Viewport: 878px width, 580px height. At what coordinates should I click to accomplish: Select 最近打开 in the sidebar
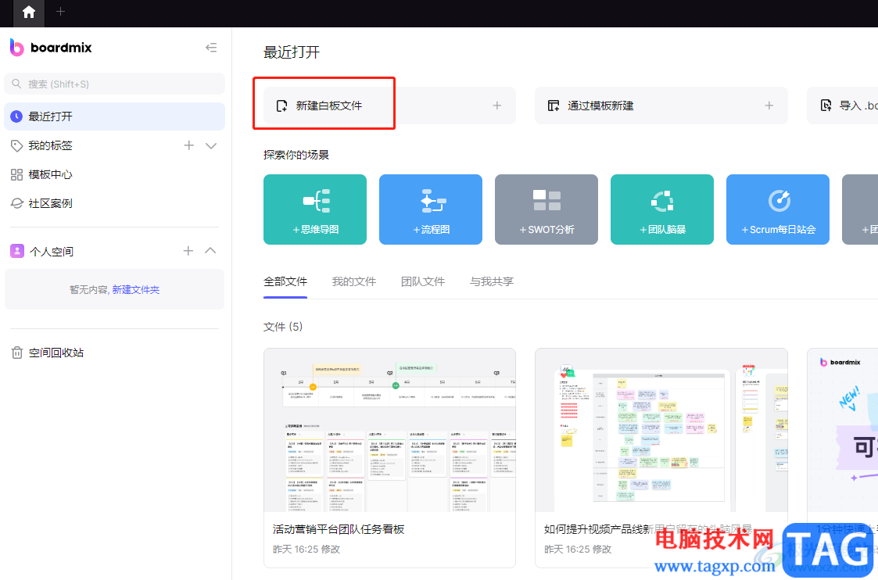click(x=115, y=116)
